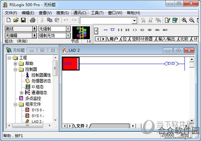
Task: Click the Undo arrow icon
Action: coord(66,20)
